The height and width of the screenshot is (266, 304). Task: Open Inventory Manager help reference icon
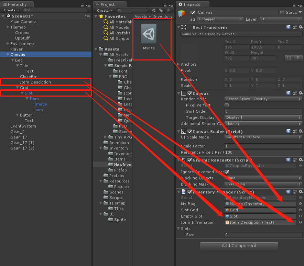(x=288, y=192)
